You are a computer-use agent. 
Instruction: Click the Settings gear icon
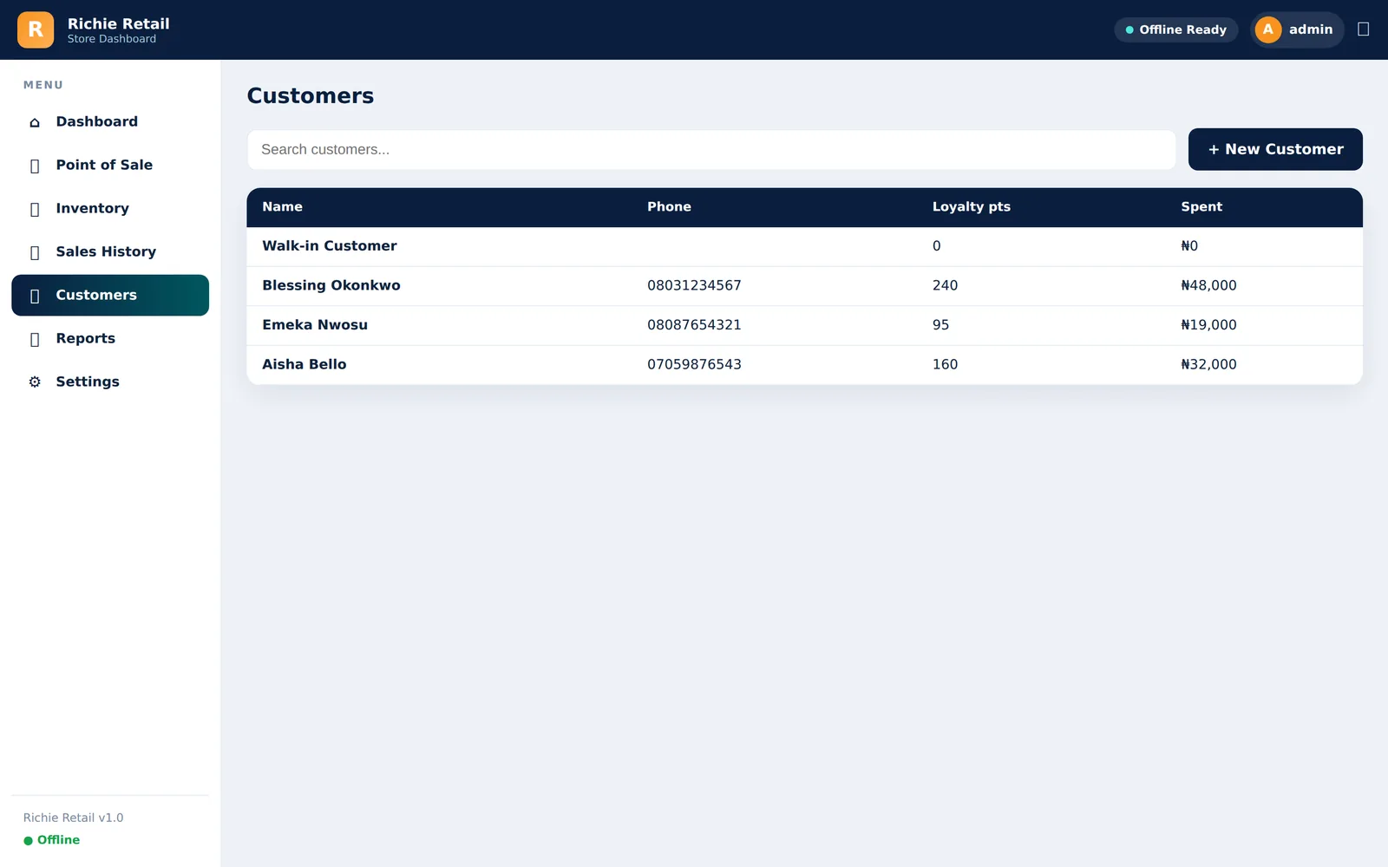click(x=35, y=381)
